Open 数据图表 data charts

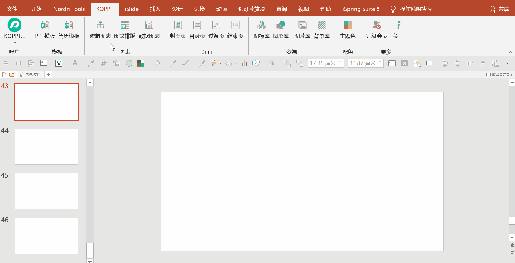tap(149, 29)
